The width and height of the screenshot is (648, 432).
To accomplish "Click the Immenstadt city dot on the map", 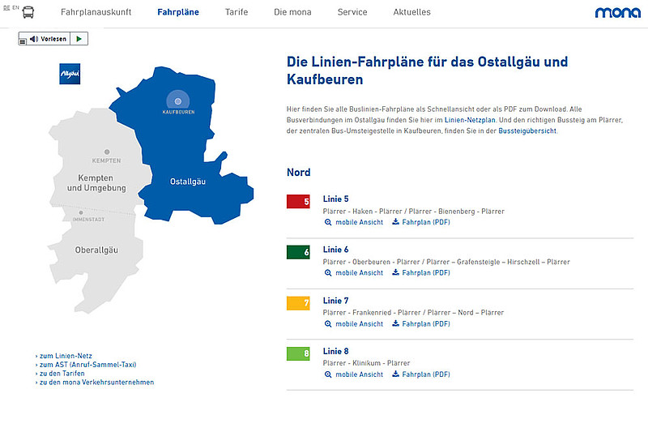I will [x=81, y=212].
